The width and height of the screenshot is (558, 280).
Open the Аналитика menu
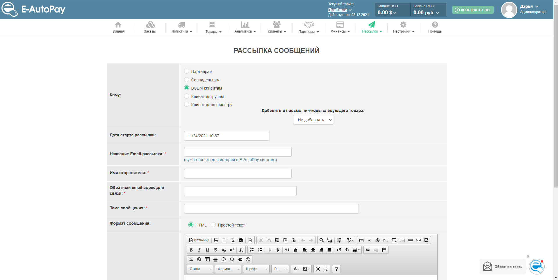pos(245,28)
